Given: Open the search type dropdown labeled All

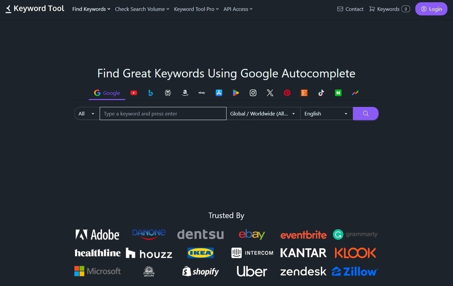Looking at the screenshot, I should click(x=86, y=113).
